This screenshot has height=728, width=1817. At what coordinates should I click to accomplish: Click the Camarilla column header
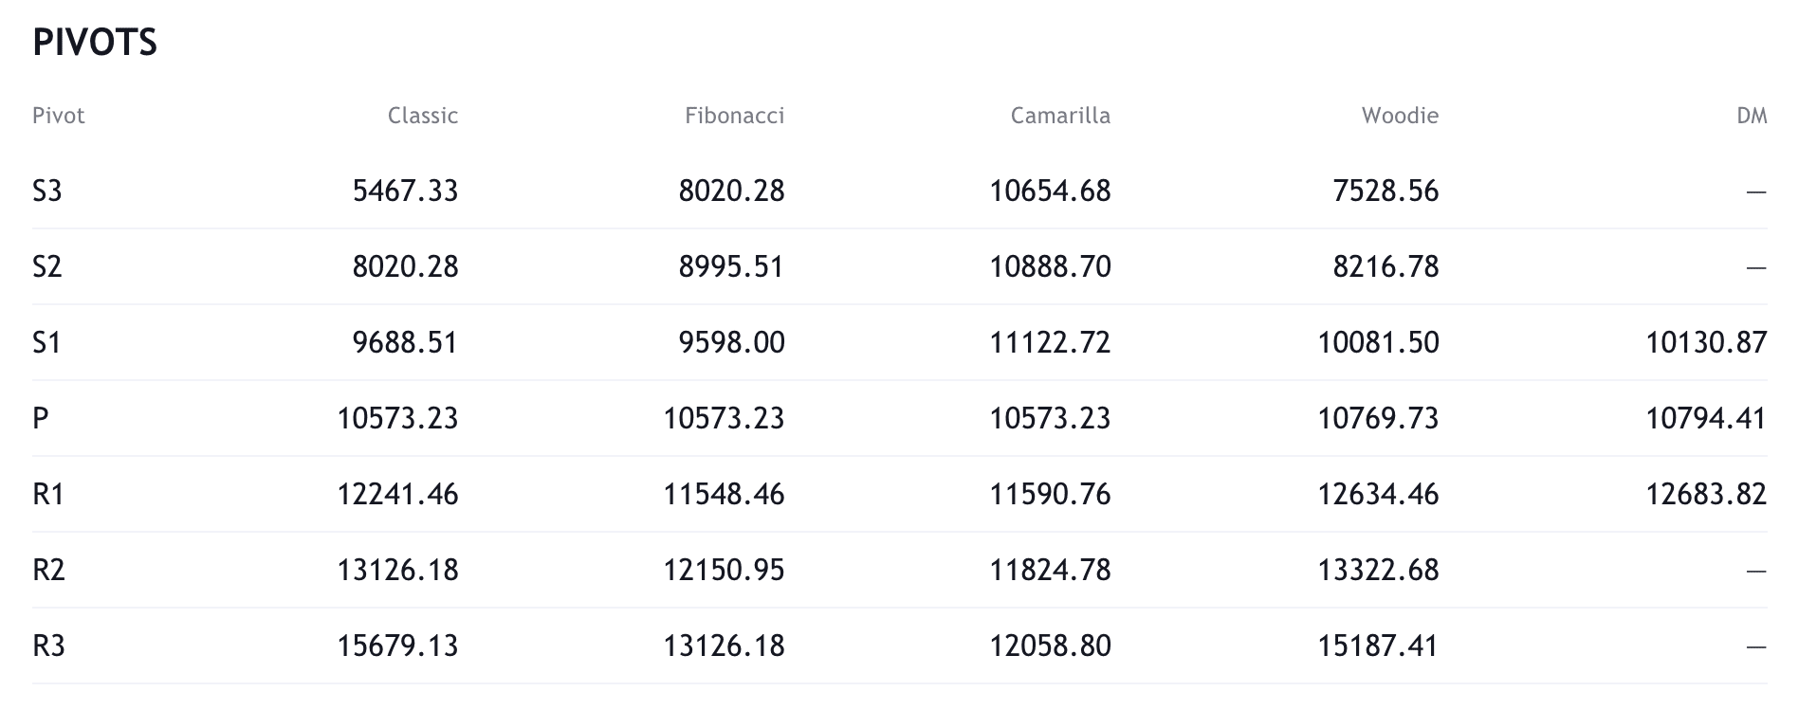1059,116
